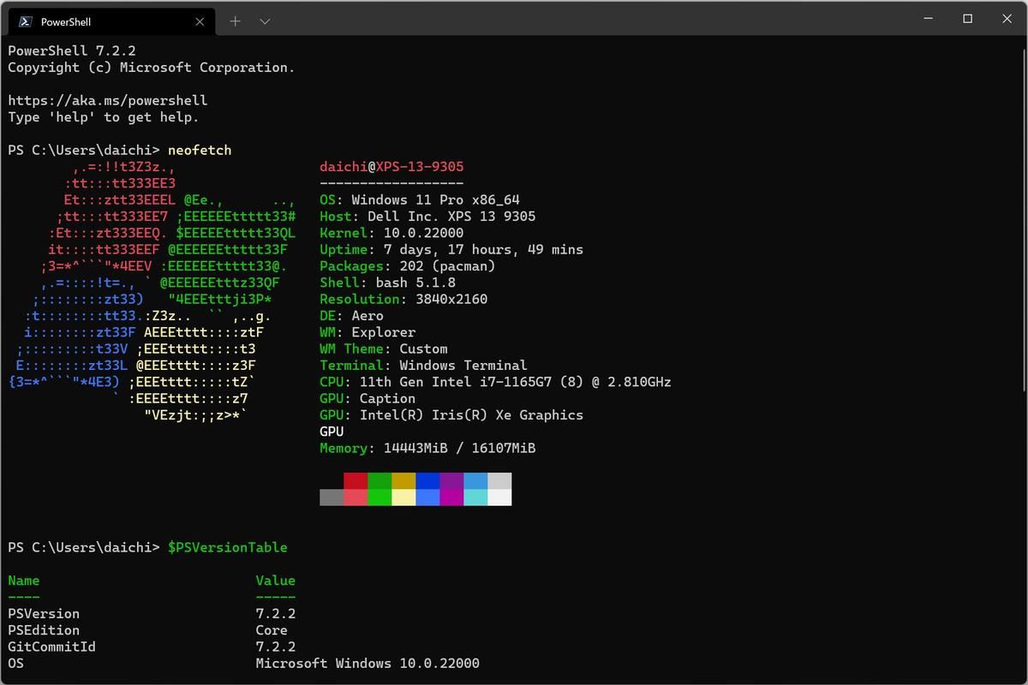Image resolution: width=1028 pixels, height=685 pixels.
Task: Click the WM Theme: Custom line
Action: click(x=384, y=348)
